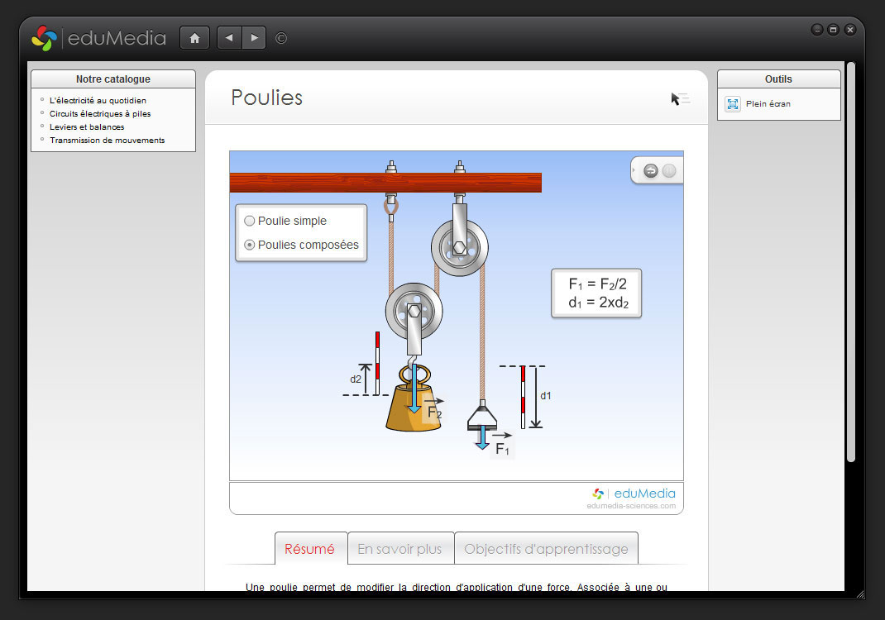Go back with the left arrow button
The width and height of the screenshot is (885, 620).
click(229, 38)
